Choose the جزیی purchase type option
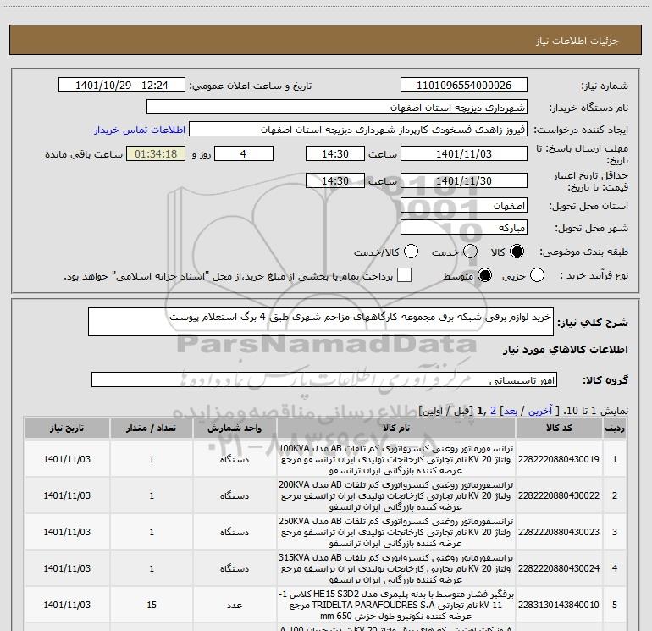652x631 pixels. (537, 275)
